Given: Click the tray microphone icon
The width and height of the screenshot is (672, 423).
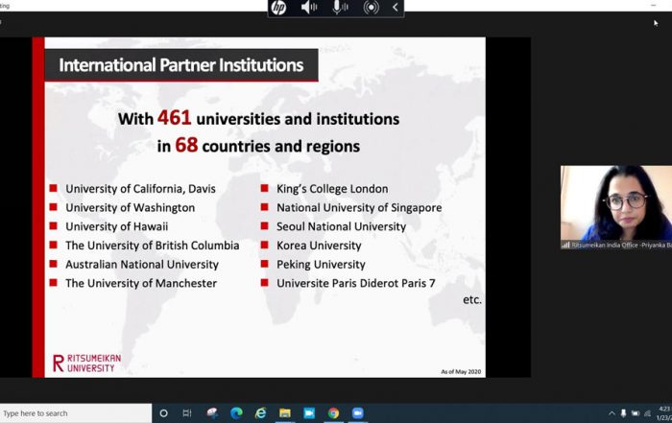Looking at the screenshot, I should (x=623, y=413).
